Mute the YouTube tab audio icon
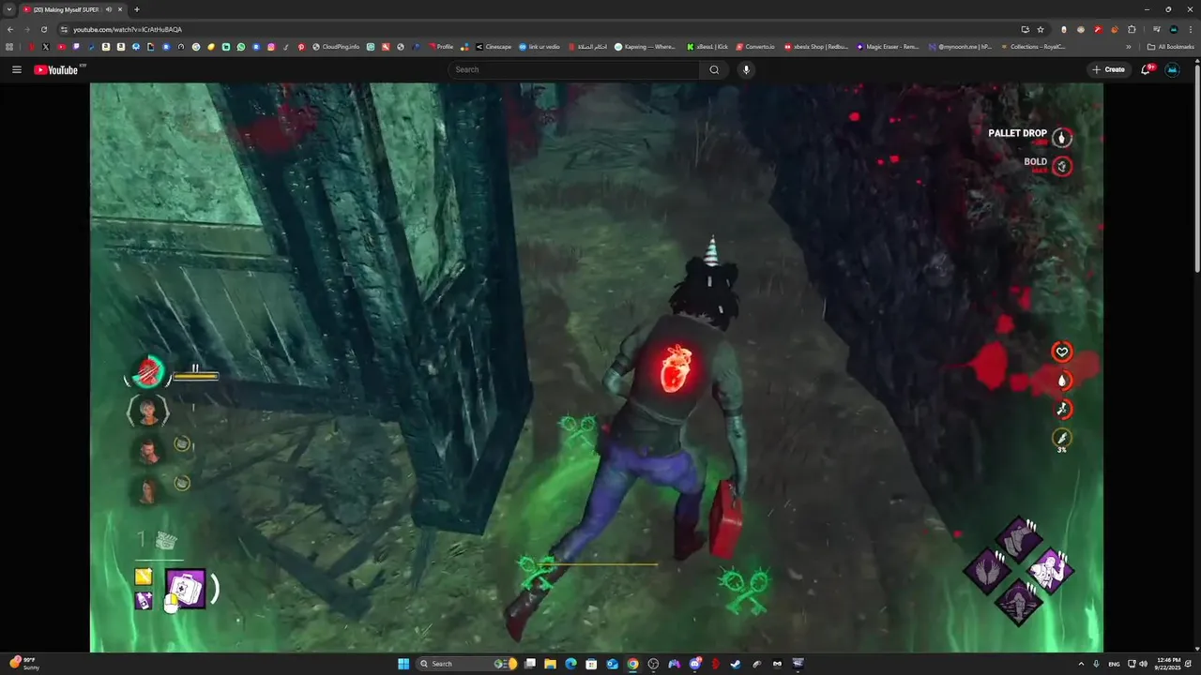The width and height of the screenshot is (1201, 675). coord(109,9)
